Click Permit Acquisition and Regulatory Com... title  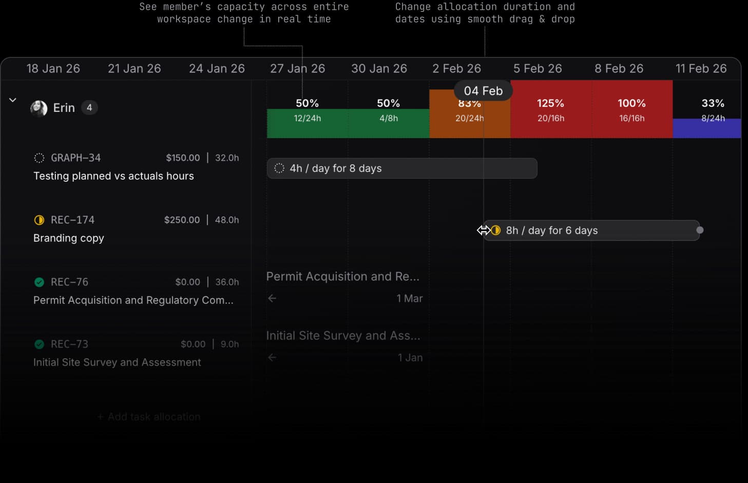(133, 300)
